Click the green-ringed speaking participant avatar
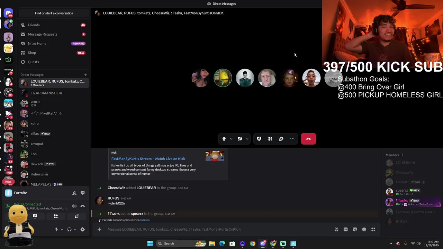 tap(223, 78)
